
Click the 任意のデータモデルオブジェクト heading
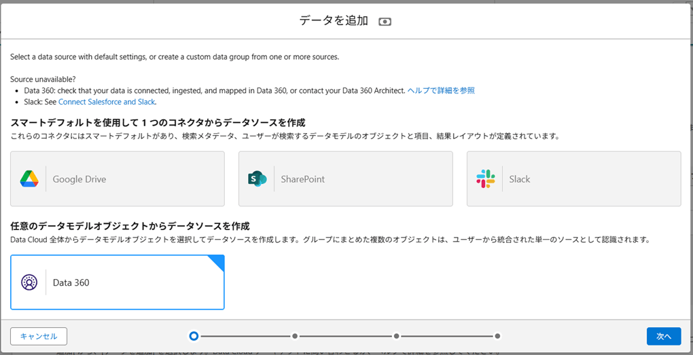[130, 226]
